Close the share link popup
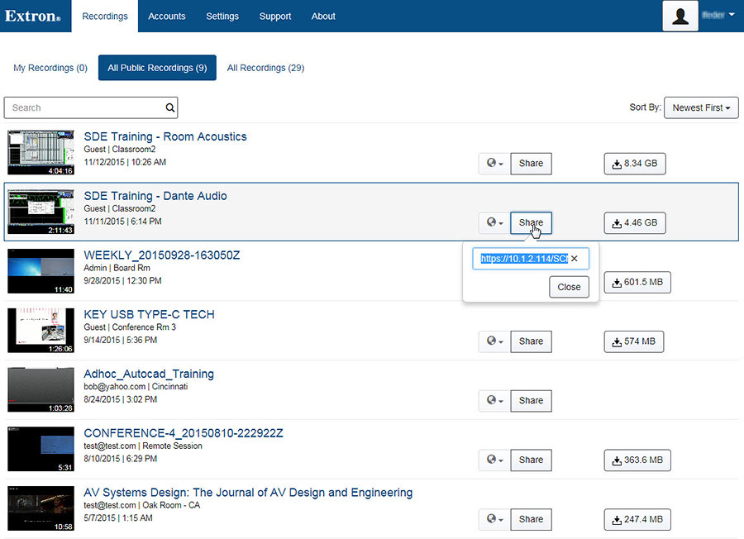This screenshot has height=539, width=744. click(569, 287)
